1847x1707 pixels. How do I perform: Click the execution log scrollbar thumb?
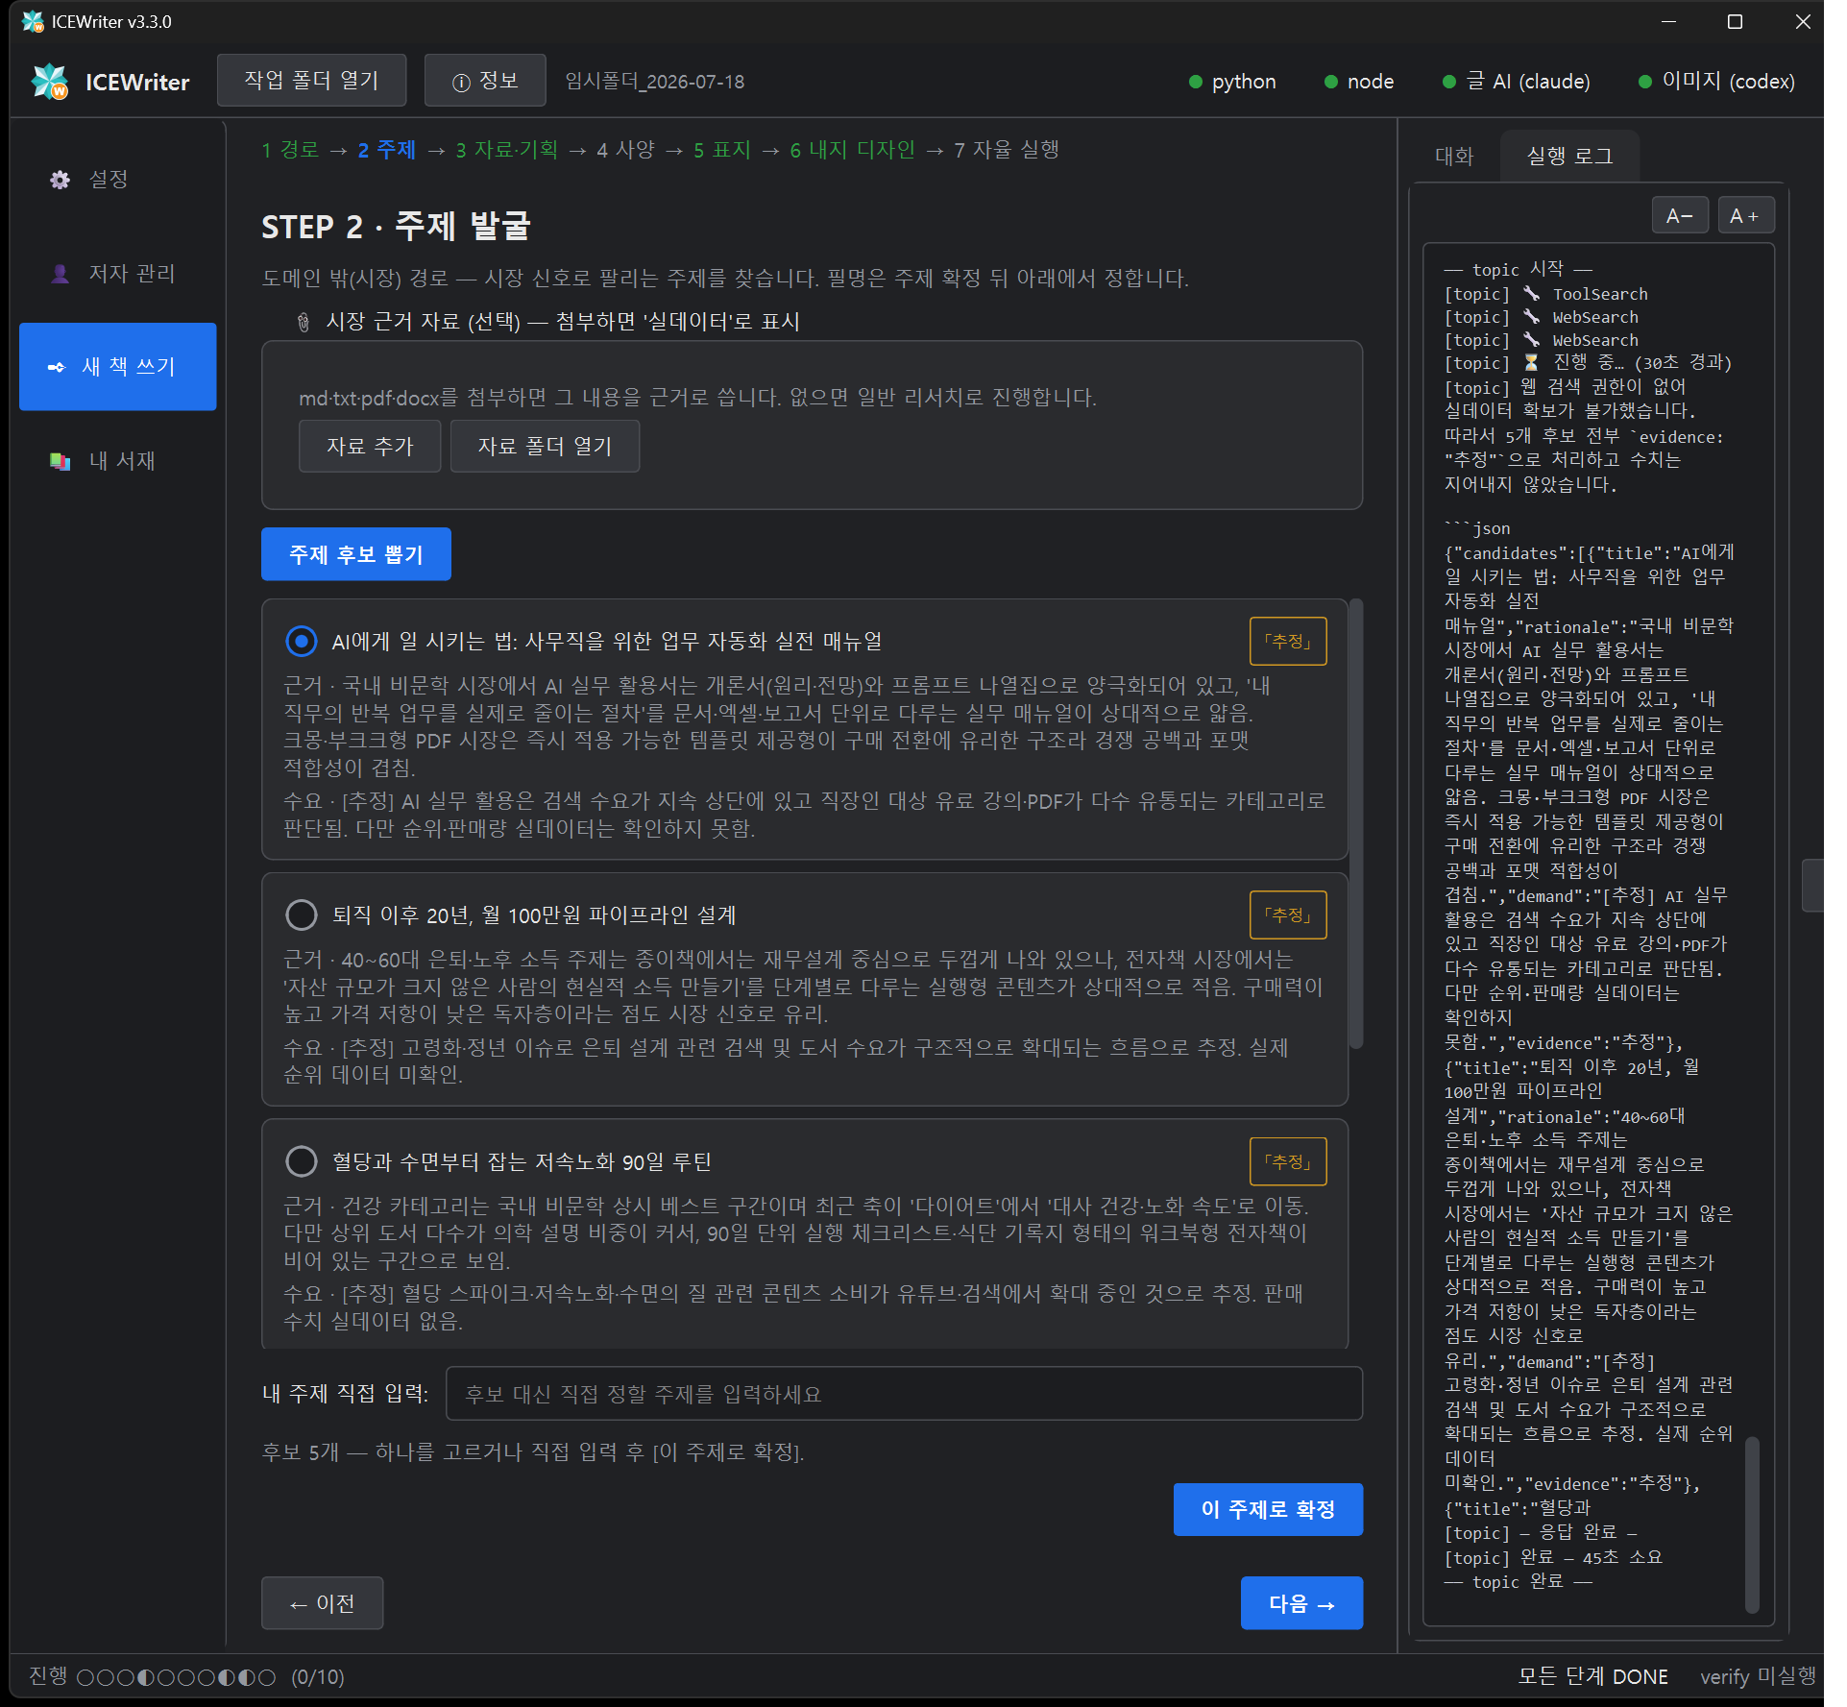[x=1752, y=1524]
